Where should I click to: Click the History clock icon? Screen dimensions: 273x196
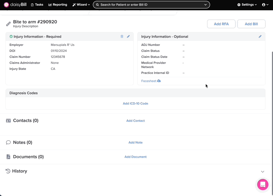[x=8, y=171]
